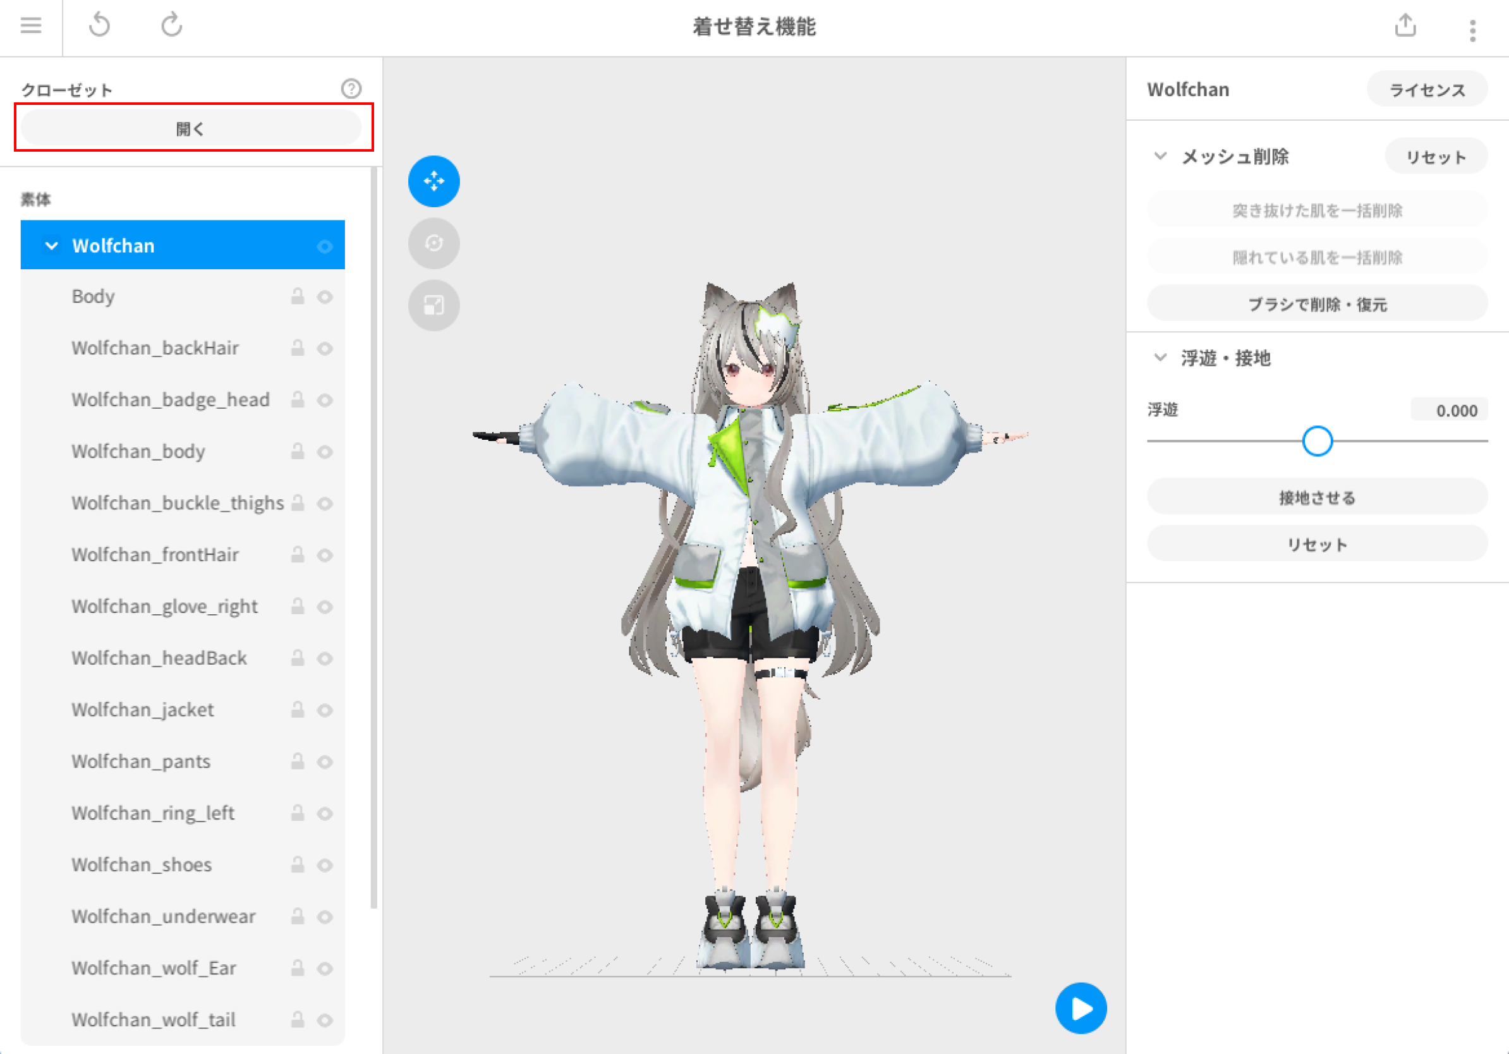Collapse the メッシュ削除 section
The image size is (1509, 1054).
coord(1160,155)
